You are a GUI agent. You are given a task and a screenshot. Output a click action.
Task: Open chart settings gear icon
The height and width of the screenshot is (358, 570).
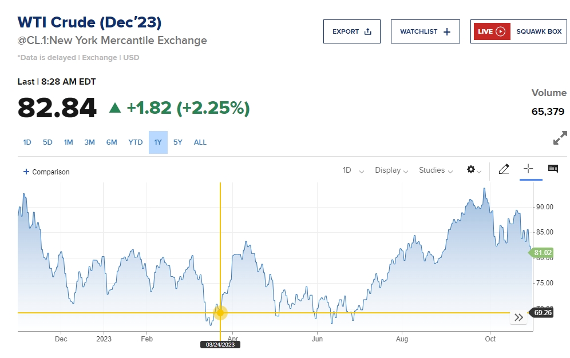[x=471, y=169]
